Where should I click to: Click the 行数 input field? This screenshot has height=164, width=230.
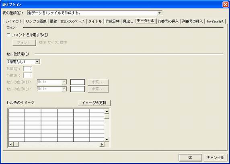click(x=28, y=76)
